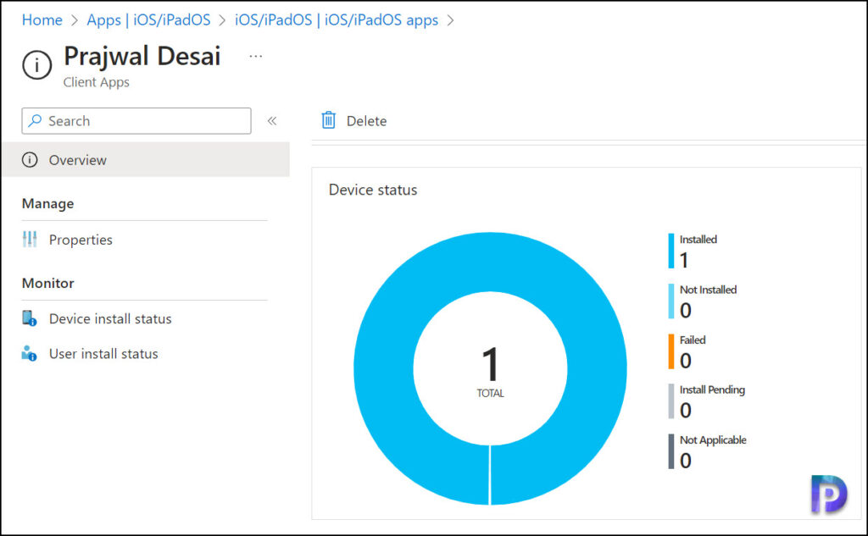The image size is (868, 536).
Task: Click the Failed legend label
Action: 693,340
